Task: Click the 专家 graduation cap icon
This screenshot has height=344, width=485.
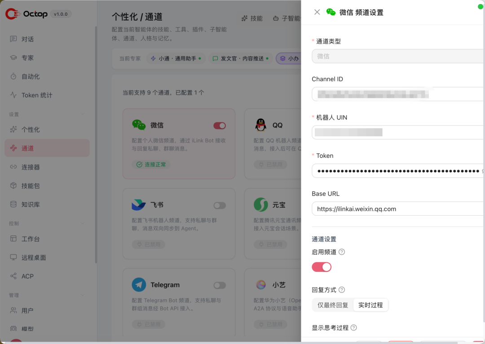Action: point(13,58)
